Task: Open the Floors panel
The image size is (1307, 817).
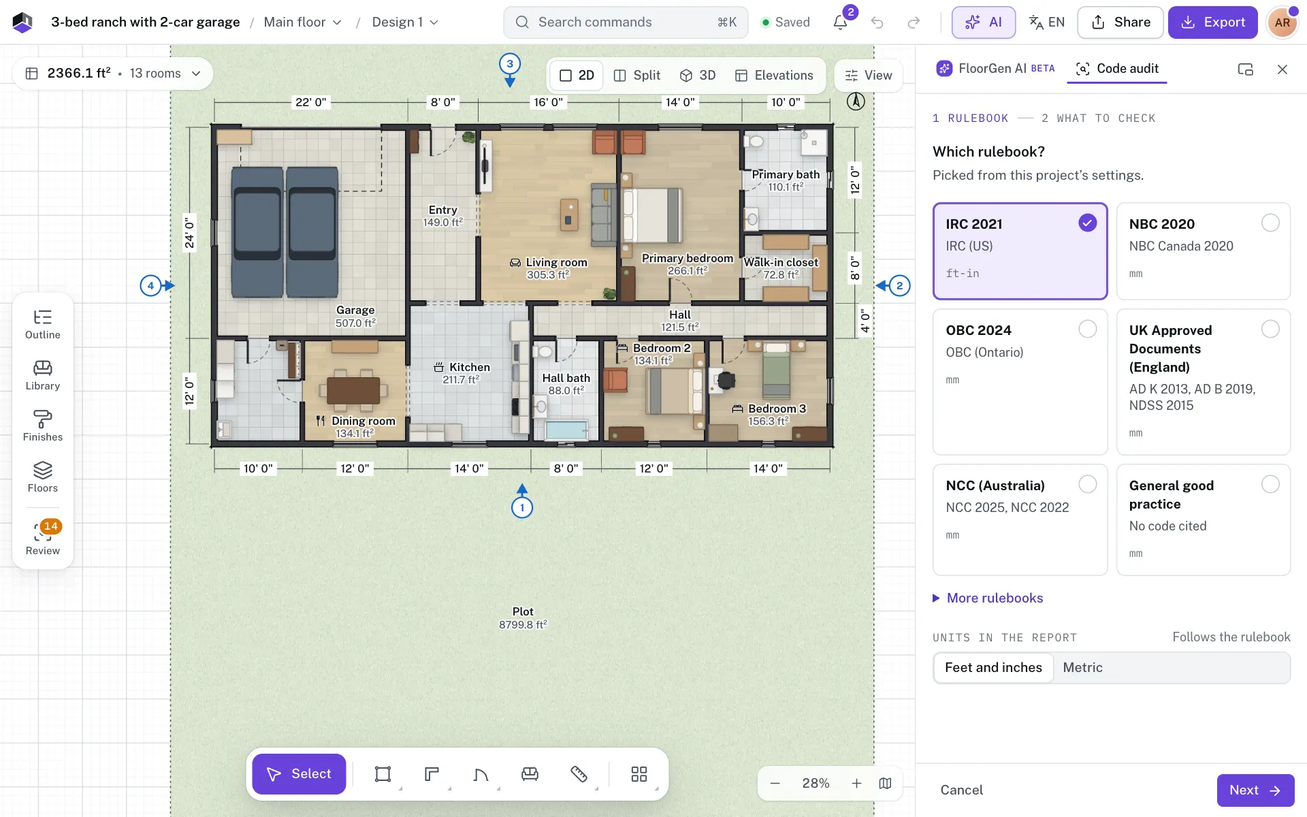Action: tap(43, 478)
